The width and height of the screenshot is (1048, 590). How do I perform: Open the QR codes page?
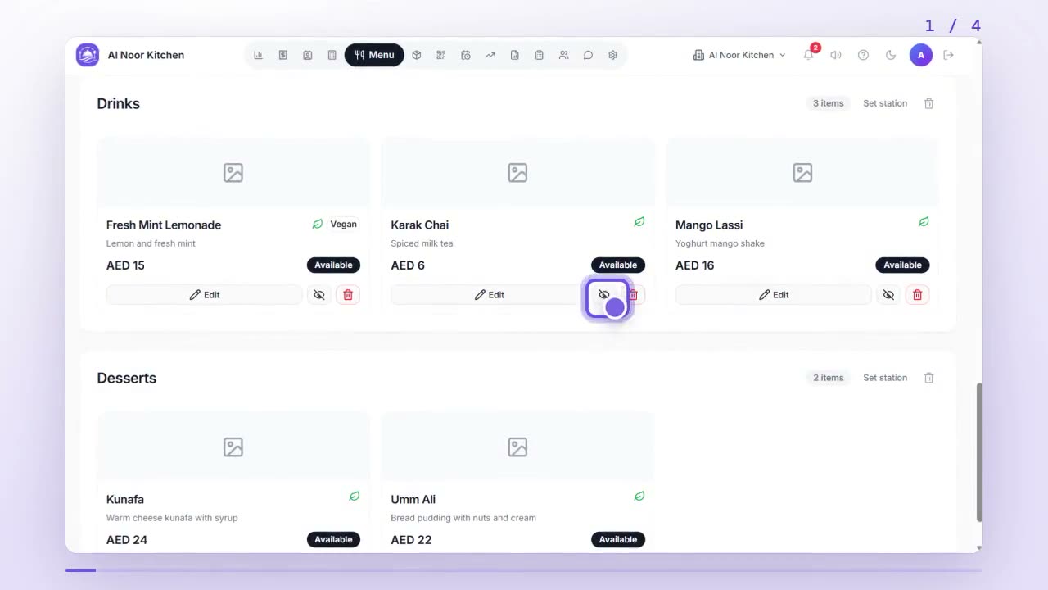click(440, 55)
